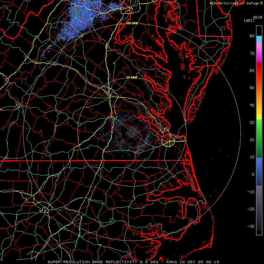Viewport: 264px width, 264px height.
Task: Click the 60 value on the dBZ scale
Action: [x=252, y=71]
